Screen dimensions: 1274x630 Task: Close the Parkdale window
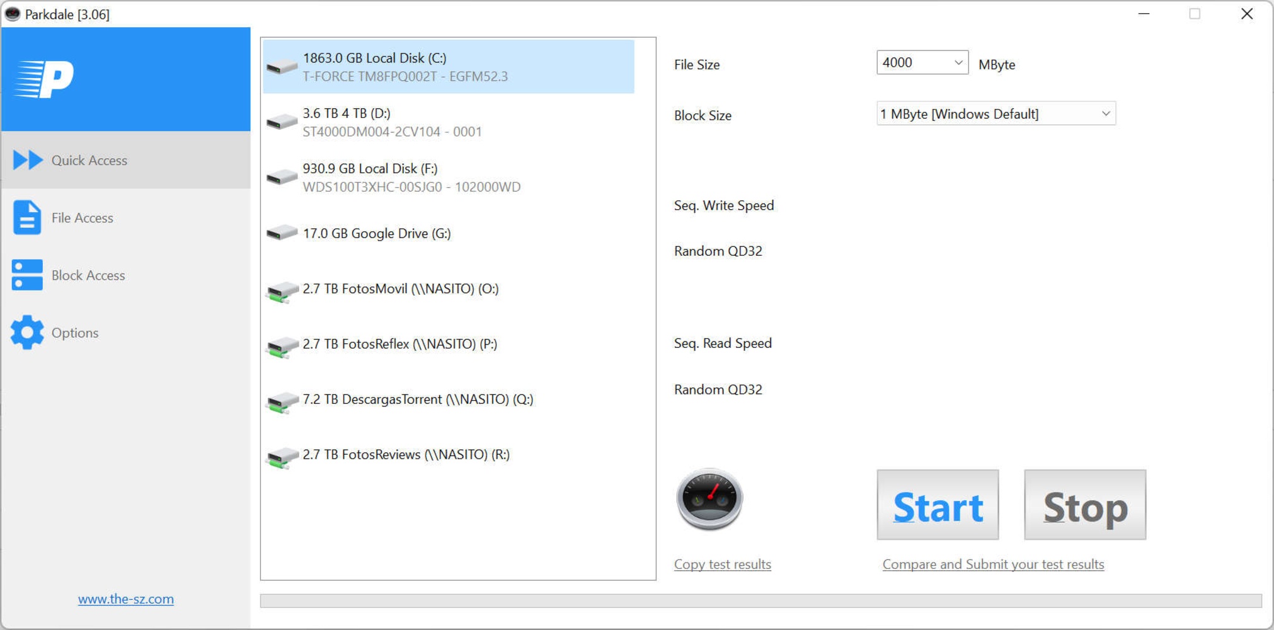tap(1246, 14)
